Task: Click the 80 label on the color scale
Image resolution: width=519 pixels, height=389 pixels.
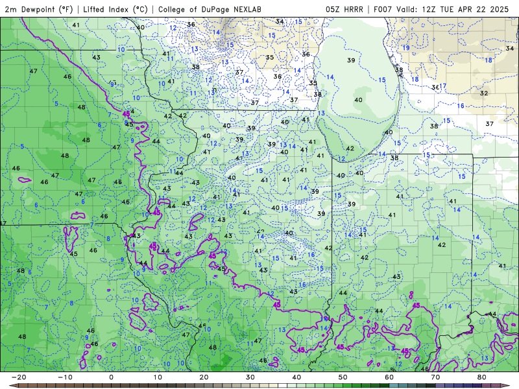Action: [482, 377]
